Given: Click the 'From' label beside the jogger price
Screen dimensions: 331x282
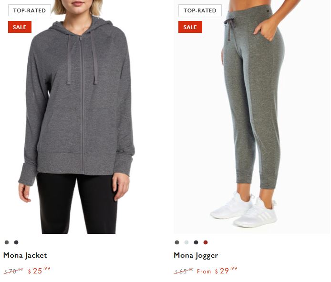Looking at the screenshot, I should click(204, 271).
